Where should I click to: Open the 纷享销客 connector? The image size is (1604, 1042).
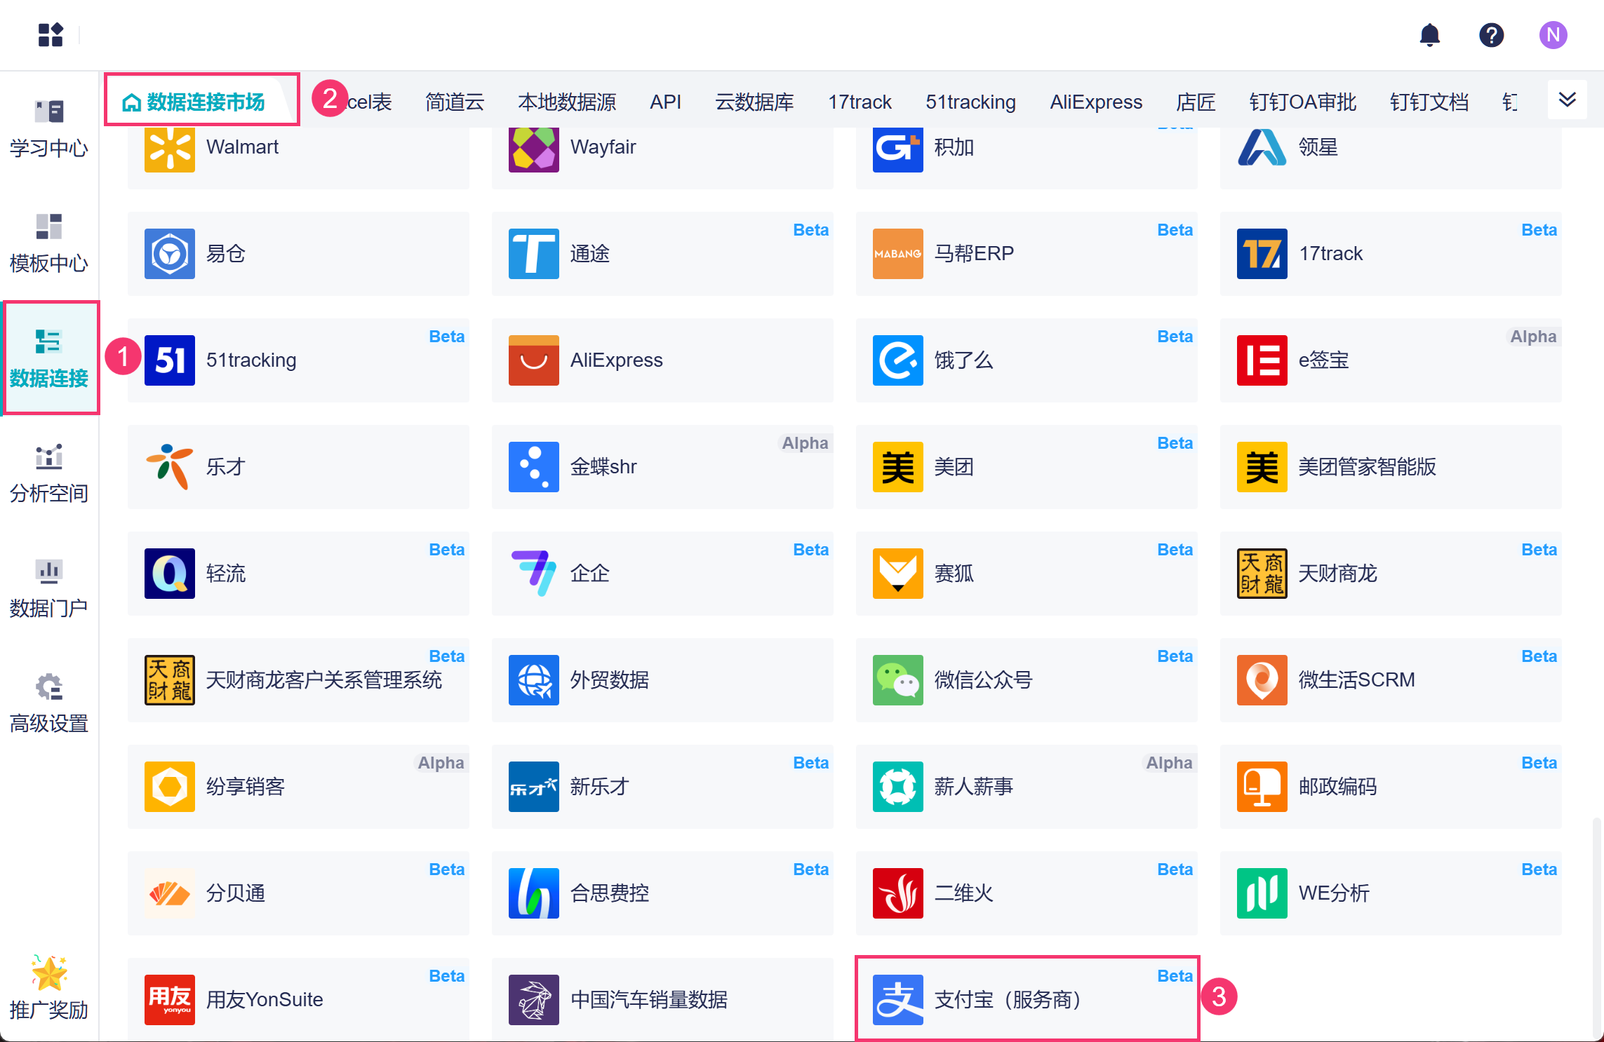pyautogui.click(x=298, y=787)
